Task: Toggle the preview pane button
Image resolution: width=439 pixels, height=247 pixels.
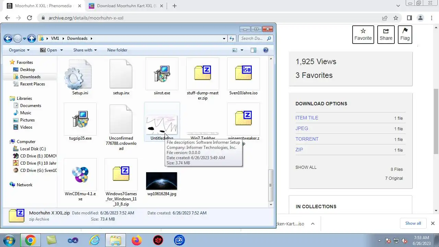Action: tap(253, 50)
